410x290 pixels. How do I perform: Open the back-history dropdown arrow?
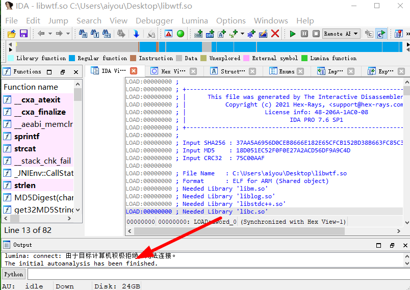(50, 34)
